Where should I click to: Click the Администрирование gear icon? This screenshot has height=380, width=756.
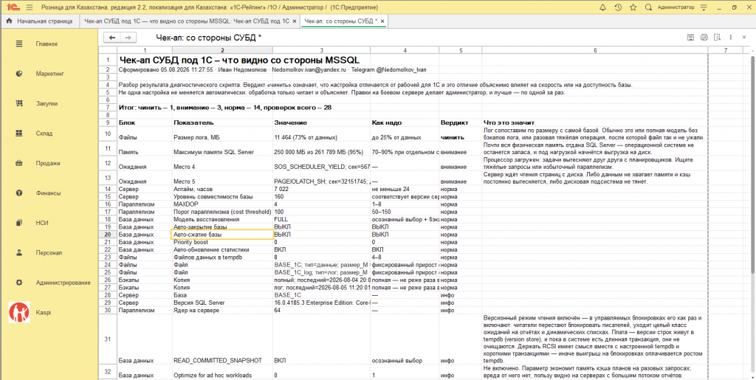(x=19, y=283)
